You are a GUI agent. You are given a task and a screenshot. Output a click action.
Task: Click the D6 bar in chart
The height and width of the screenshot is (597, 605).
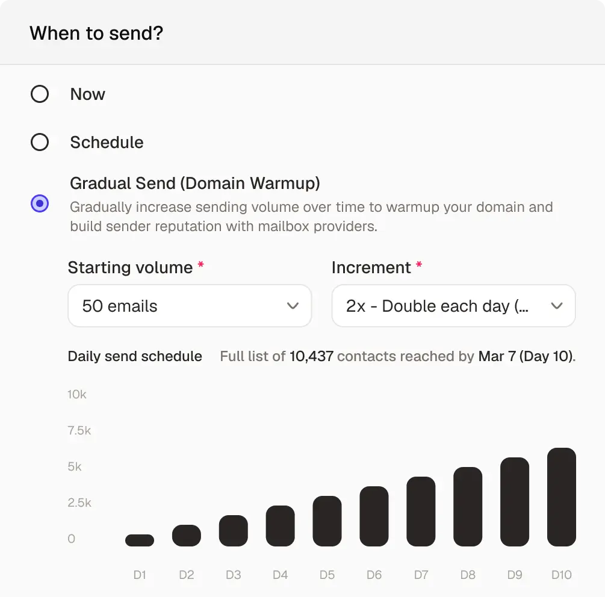point(374,516)
